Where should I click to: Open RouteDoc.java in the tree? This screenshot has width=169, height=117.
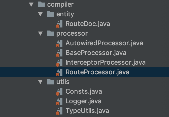pyautogui.click(x=88, y=24)
